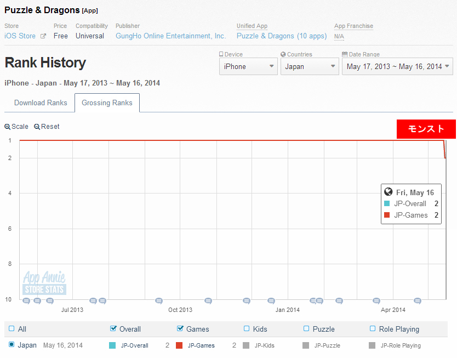Open the Countries dropdown showing Japan

pyautogui.click(x=310, y=66)
